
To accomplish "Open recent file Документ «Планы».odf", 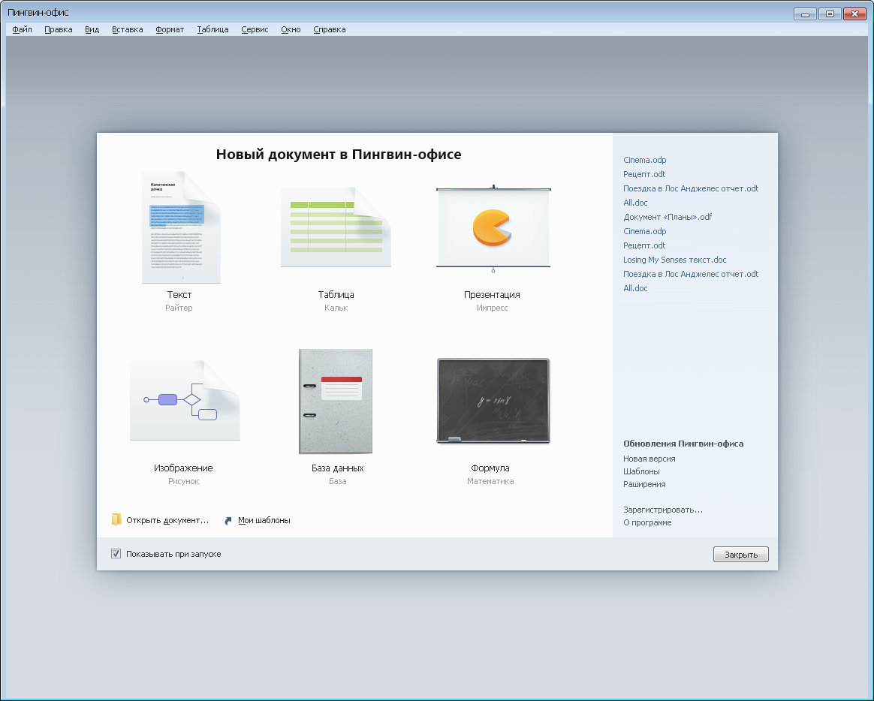I will (x=667, y=217).
